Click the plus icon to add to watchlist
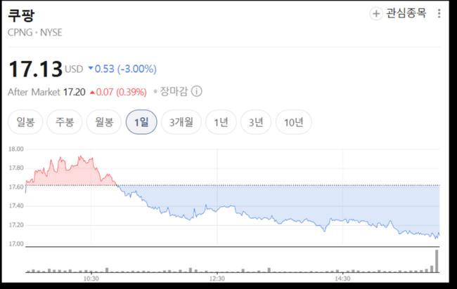 [x=376, y=14]
